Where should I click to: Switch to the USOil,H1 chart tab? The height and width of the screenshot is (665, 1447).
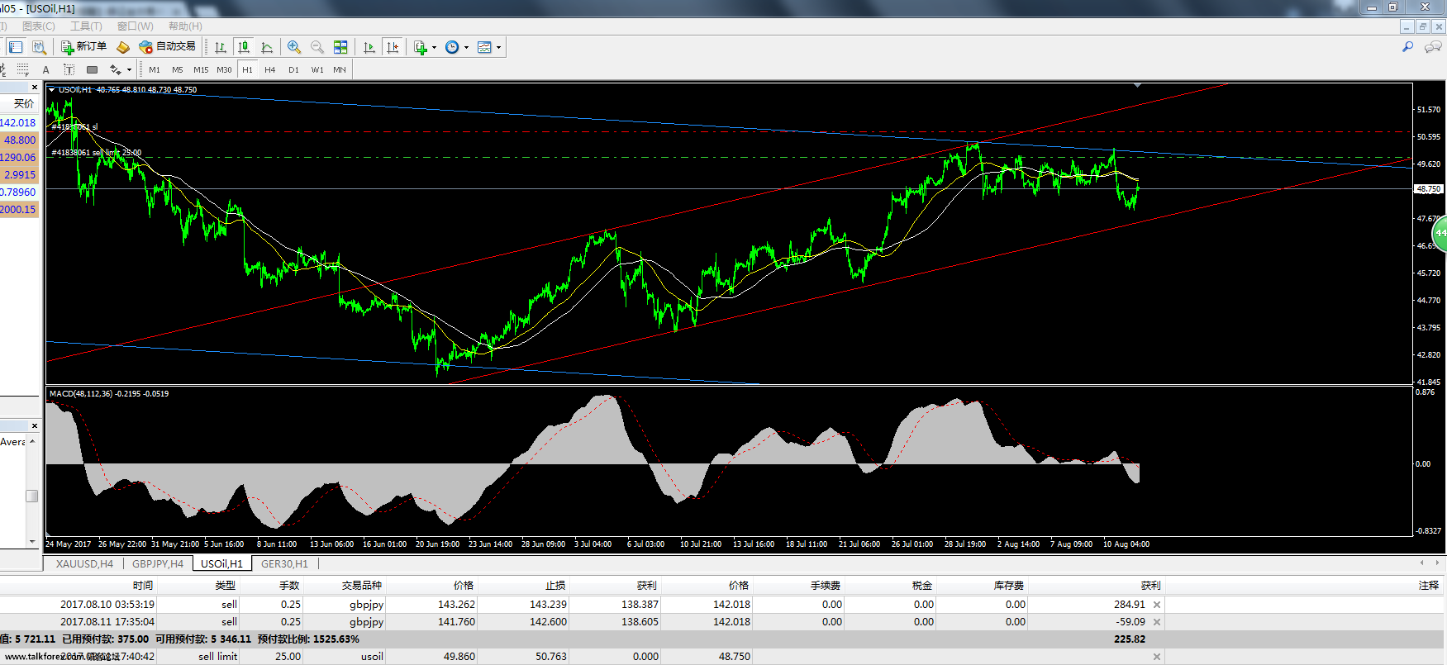point(221,563)
